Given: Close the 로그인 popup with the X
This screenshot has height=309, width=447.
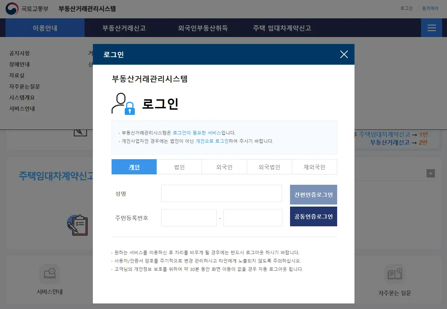Looking at the screenshot, I should click(x=344, y=54).
